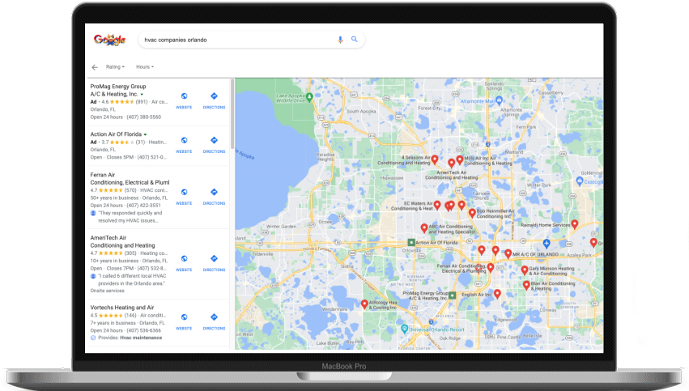The width and height of the screenshot is (689, 391).
Task: Get directions to AmeriTech Air Conditioning
Action: pos(214,263)
